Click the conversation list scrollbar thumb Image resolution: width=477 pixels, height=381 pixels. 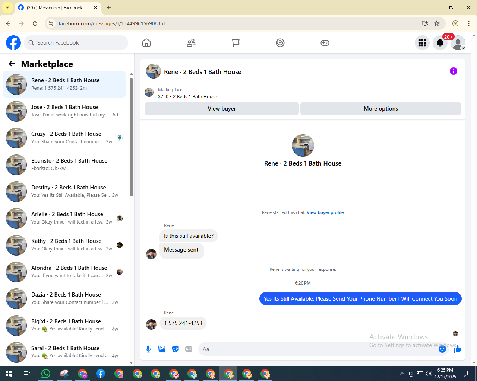pyautogui.click(x=131, y=137)
